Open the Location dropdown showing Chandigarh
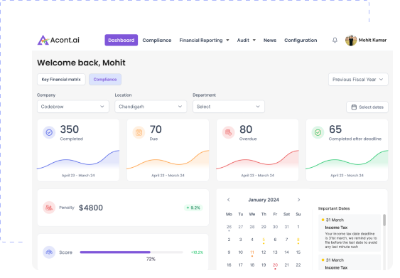 tap(151, 107)
